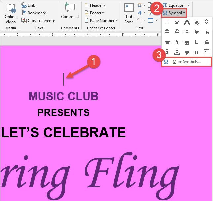Insert the envelope symbol

(x=206, y=52)
